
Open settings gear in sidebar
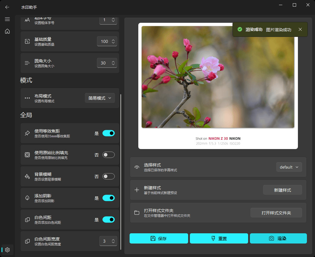[7, 250]
